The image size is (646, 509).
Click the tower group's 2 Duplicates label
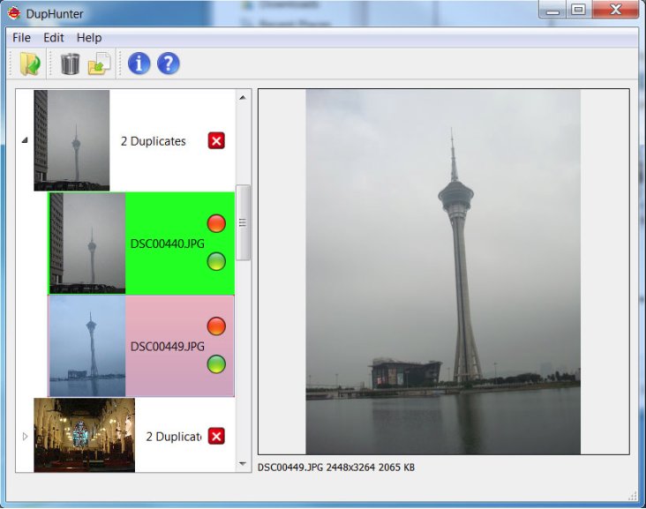(x=154, y=141)
